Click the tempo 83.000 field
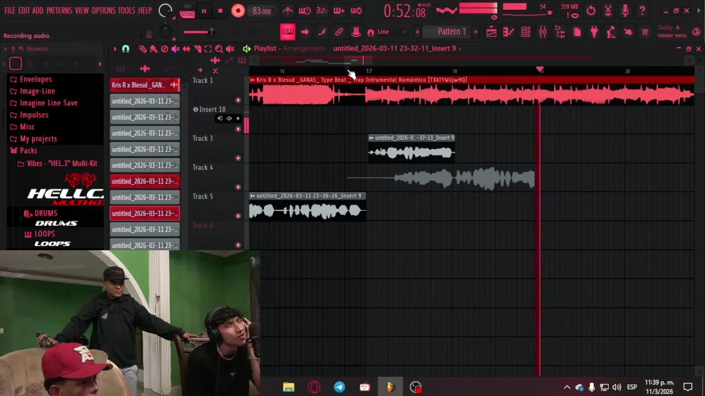Viewport: 705px width, 396px height. point(262,11)
